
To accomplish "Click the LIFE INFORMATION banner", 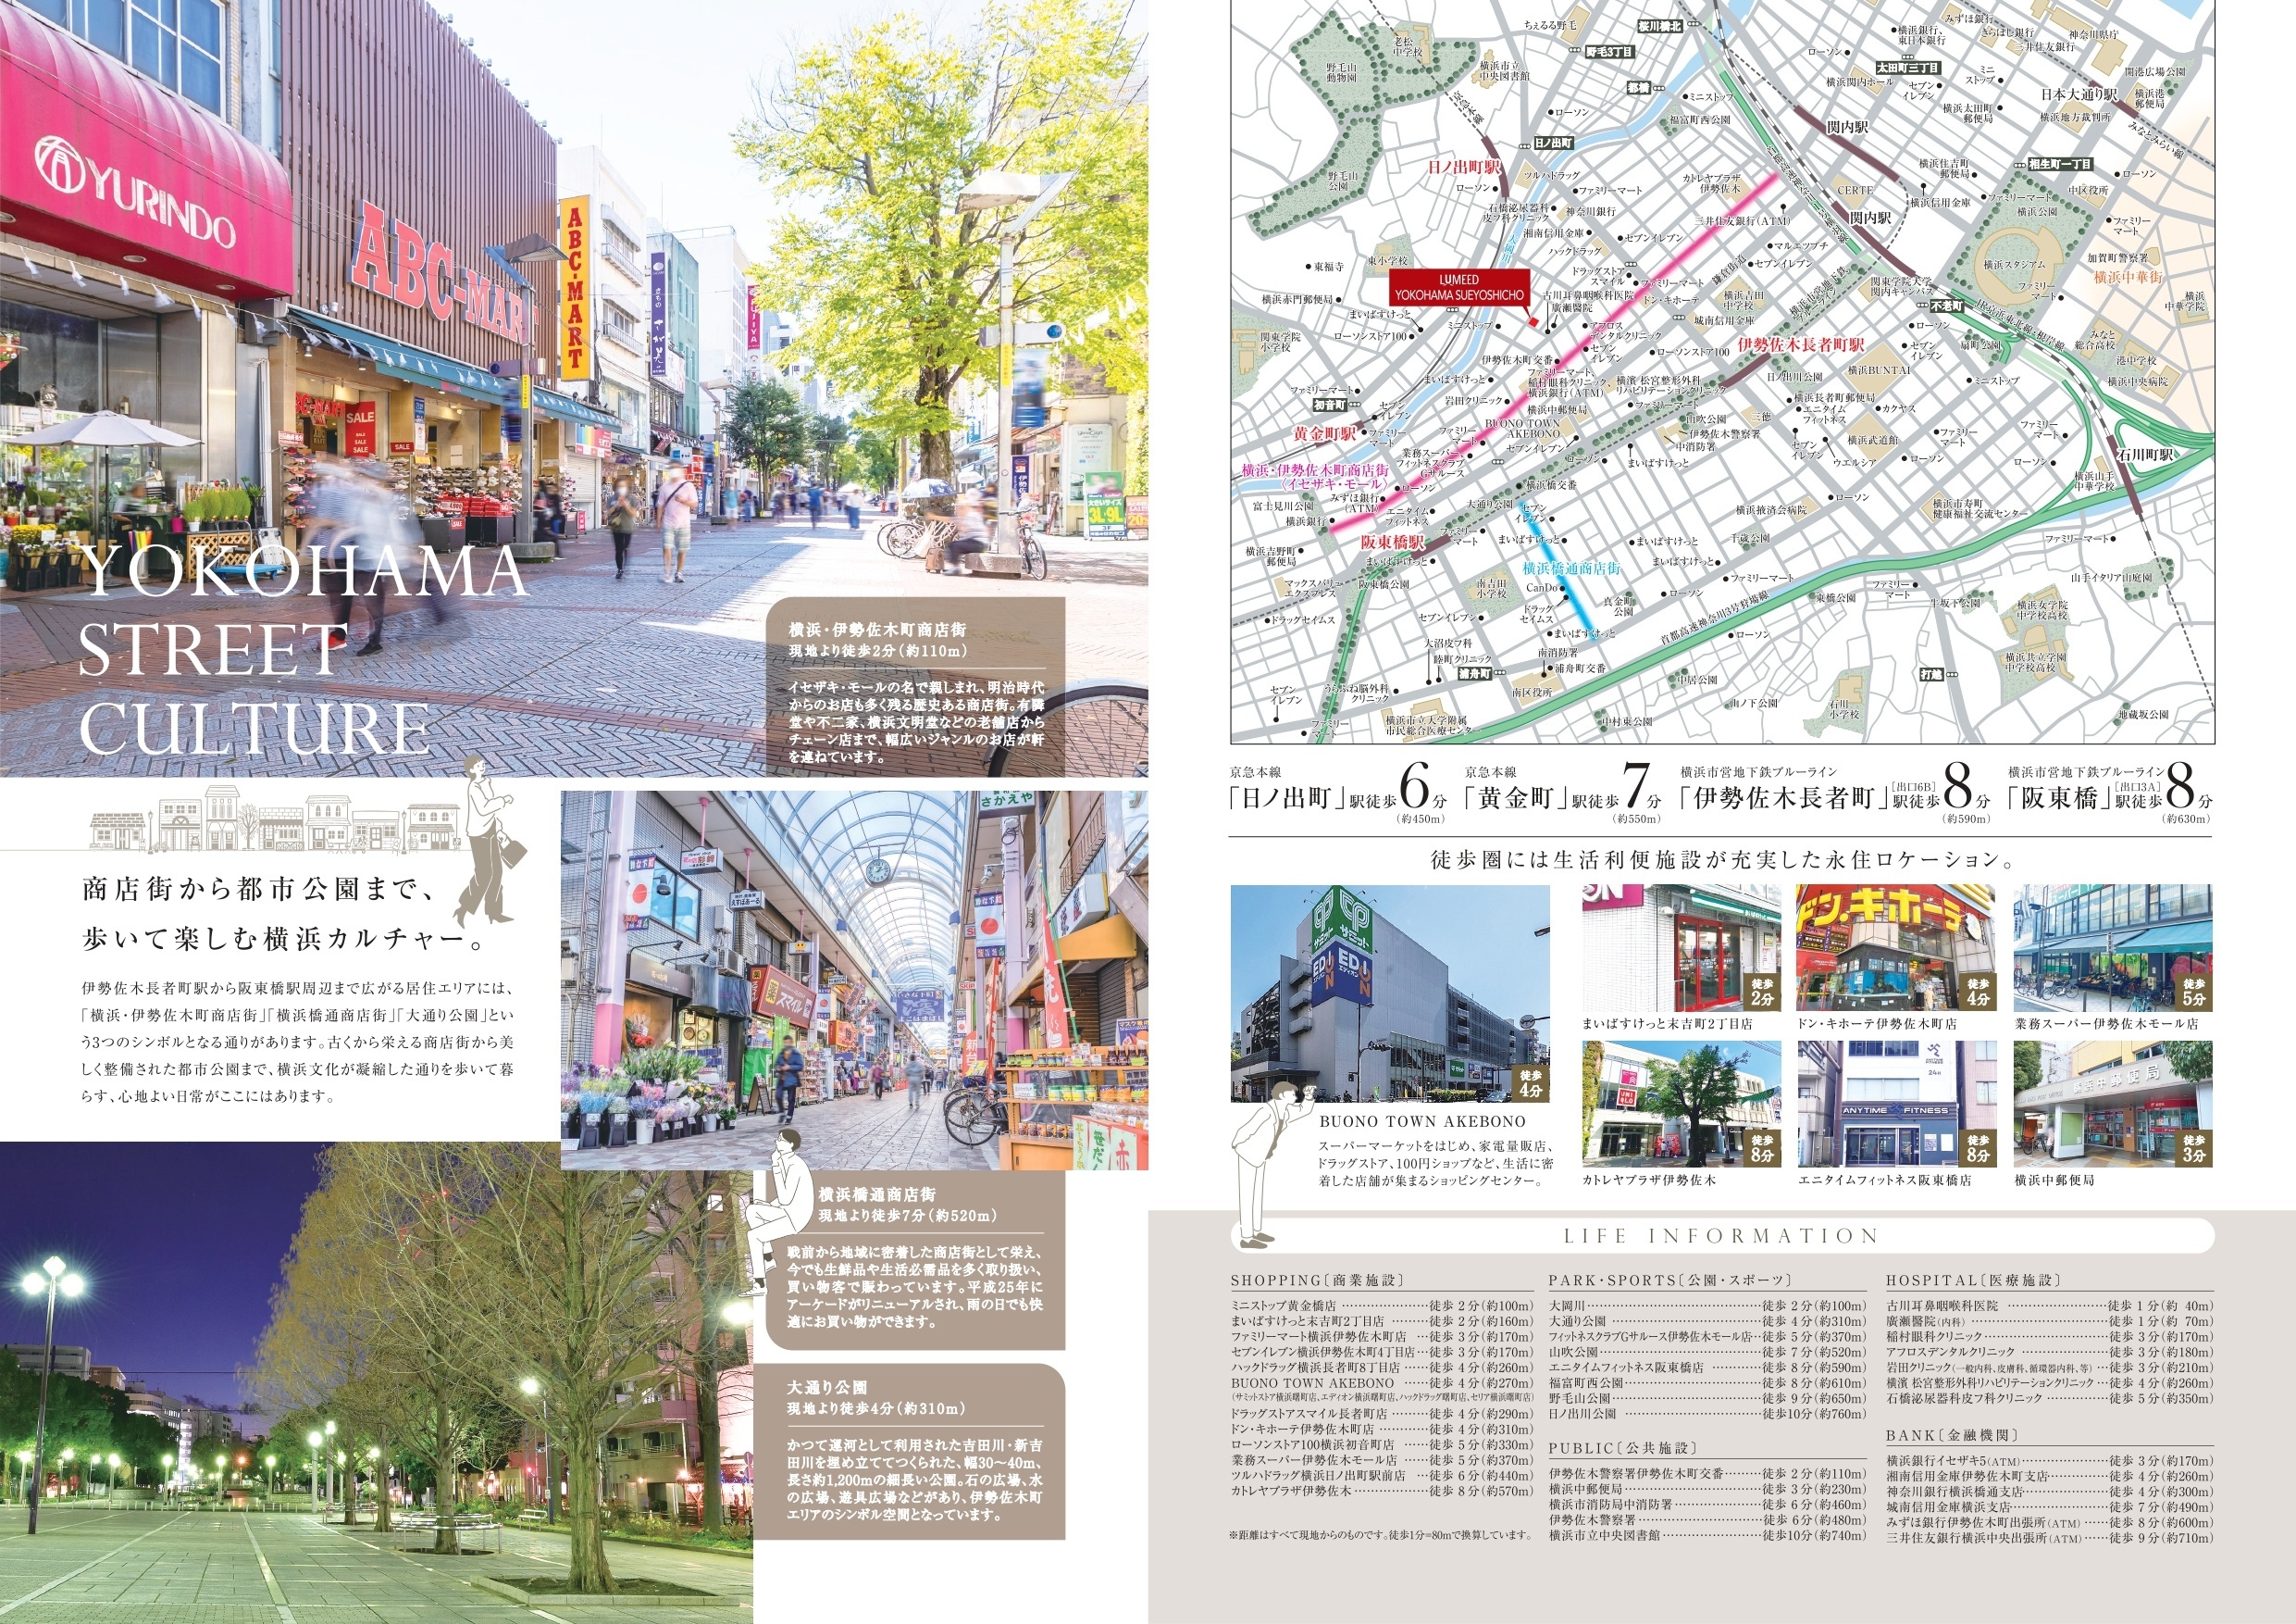I will [x=1722, y=1236].
